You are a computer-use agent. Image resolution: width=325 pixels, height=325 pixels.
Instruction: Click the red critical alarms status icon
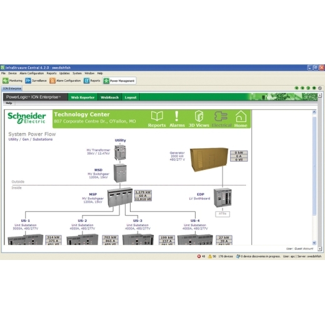(x=199, y=256)
